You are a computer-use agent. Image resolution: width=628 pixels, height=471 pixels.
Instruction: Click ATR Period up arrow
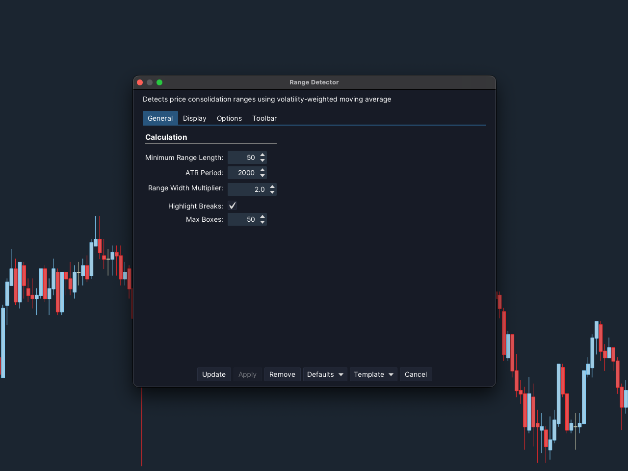(262, 170)
